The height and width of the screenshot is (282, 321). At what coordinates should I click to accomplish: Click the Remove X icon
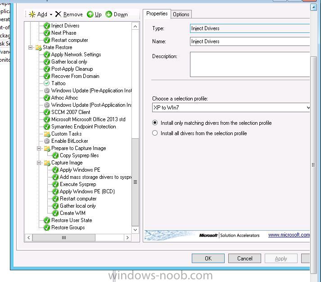pyautogui.click(x=59, y=14)
